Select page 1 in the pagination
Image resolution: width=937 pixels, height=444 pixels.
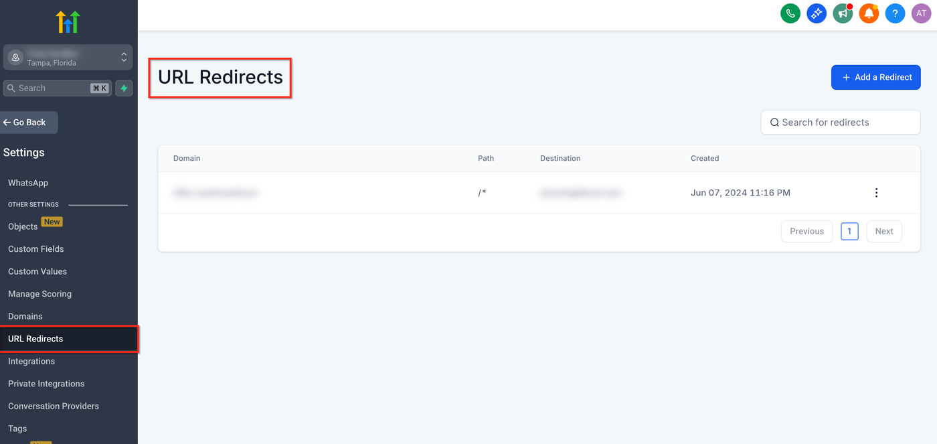click(x=849, y=232)
